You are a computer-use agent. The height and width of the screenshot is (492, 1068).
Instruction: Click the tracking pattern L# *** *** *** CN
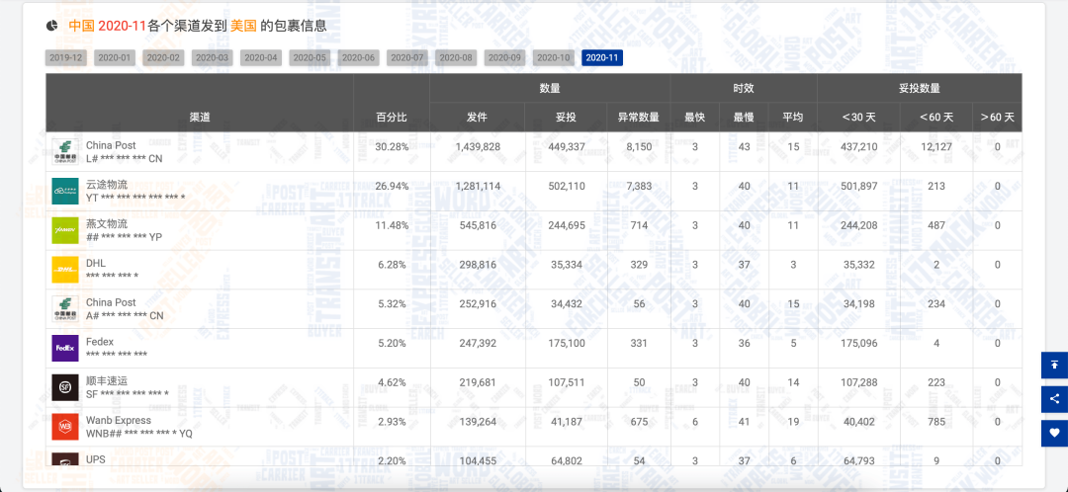[x=125, y=158]
